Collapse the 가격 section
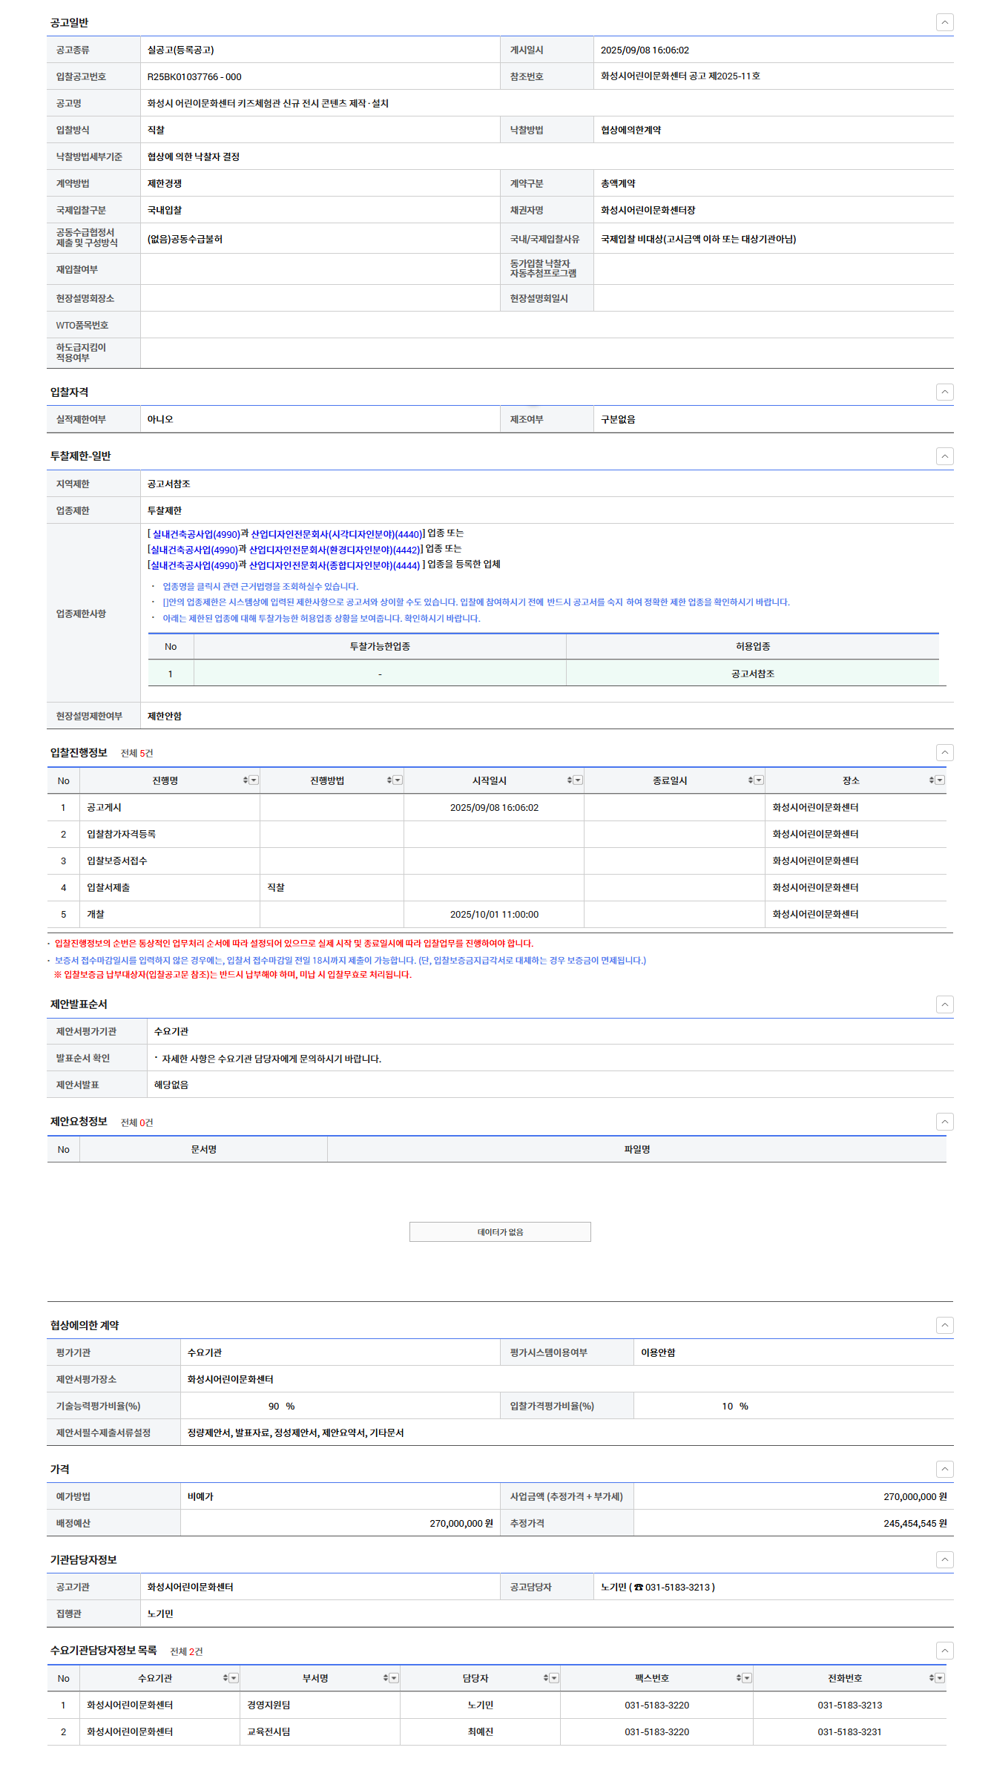 [x=944, y=1469]
